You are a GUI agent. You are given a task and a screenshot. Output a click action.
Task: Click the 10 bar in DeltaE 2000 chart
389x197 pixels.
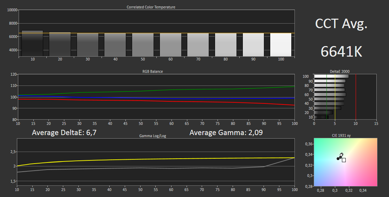click(321, 117)
